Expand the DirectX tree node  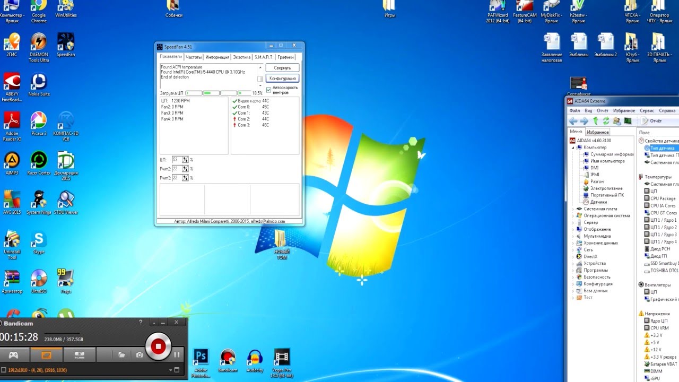coord(573,257)
